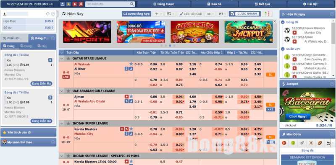
Task: Click the Cá cược tổng hợp button
Action: click(x=136, y=14)
